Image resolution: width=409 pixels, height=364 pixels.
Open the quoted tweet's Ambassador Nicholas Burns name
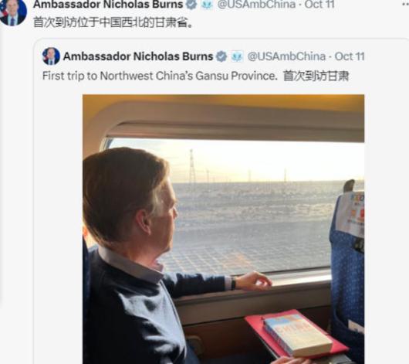(x=138, y=56)
